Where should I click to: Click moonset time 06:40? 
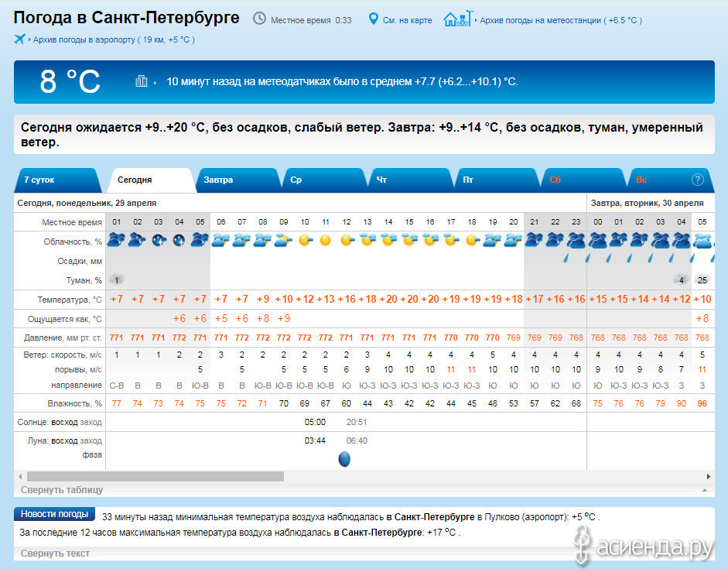[x=357, y=440]
